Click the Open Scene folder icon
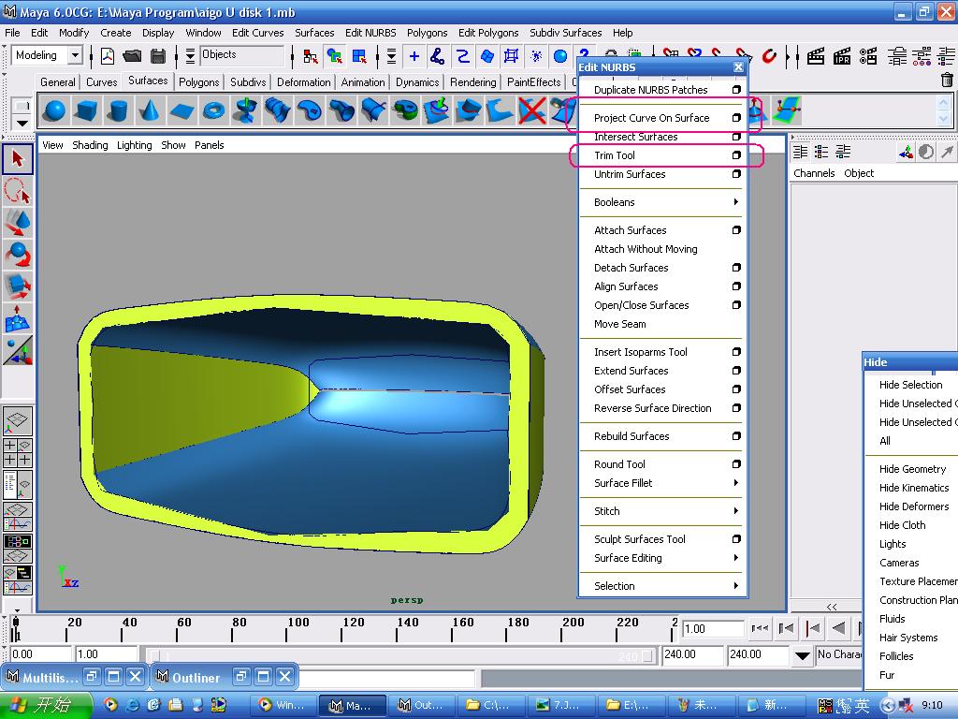The height and width of the screenshot is (719, 958). pos(132,56)
